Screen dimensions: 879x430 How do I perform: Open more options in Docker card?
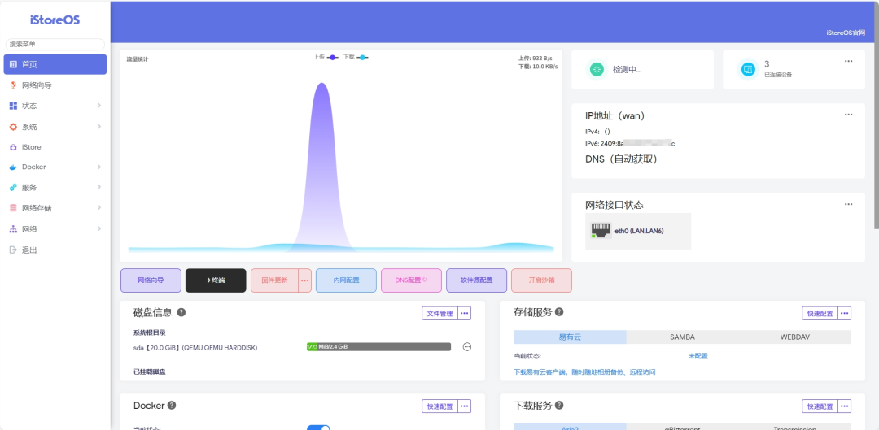(465, 406)
